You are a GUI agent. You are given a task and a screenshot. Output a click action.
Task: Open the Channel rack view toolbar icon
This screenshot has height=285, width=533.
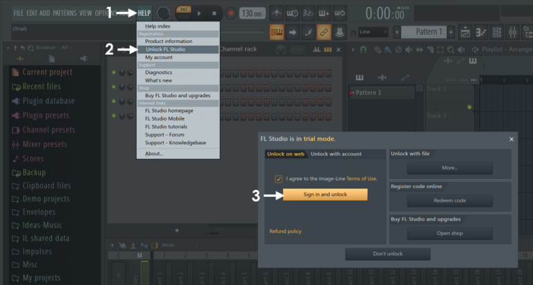pyautogui.click(x=497, y=33)
